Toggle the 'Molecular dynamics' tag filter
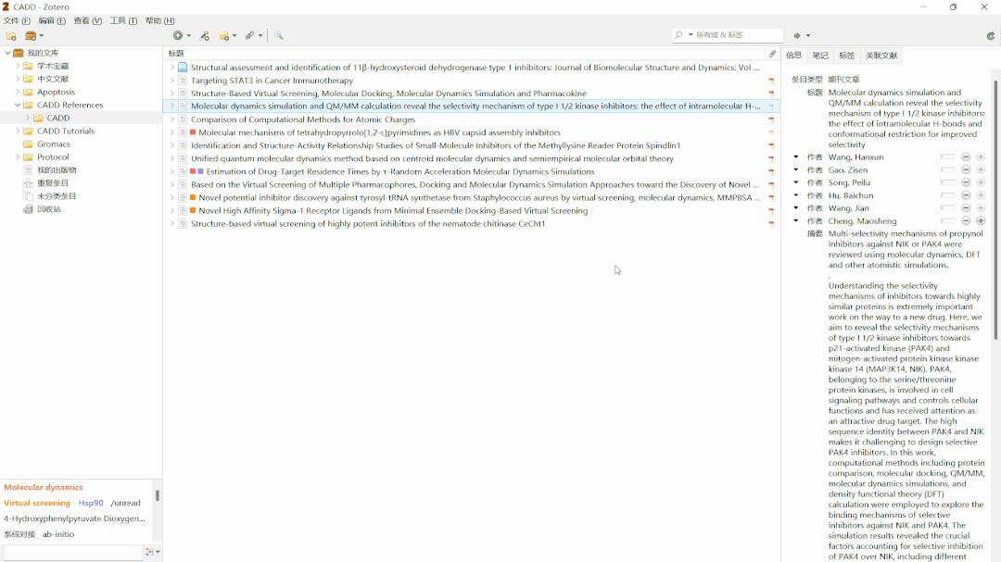 pyautogui.click(x=43, y=487)
